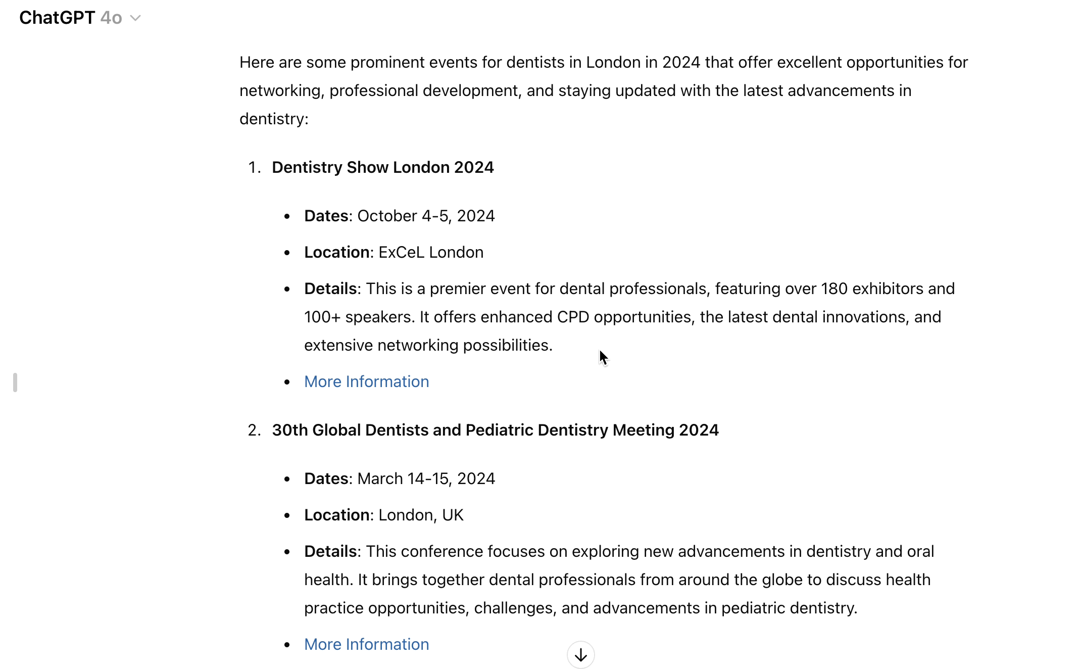Open More Information link for Pediatric Dentistry Meeting
The image size is (1079, 669).
366,644
